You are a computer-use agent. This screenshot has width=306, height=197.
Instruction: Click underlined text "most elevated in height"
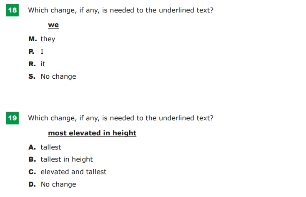click(92, 133)
